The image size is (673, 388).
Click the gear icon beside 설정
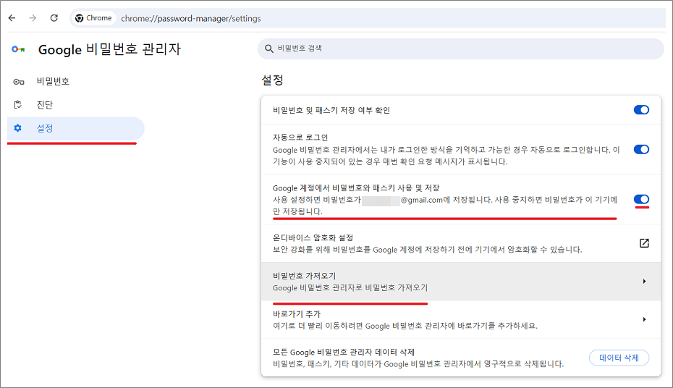[17, 128]
